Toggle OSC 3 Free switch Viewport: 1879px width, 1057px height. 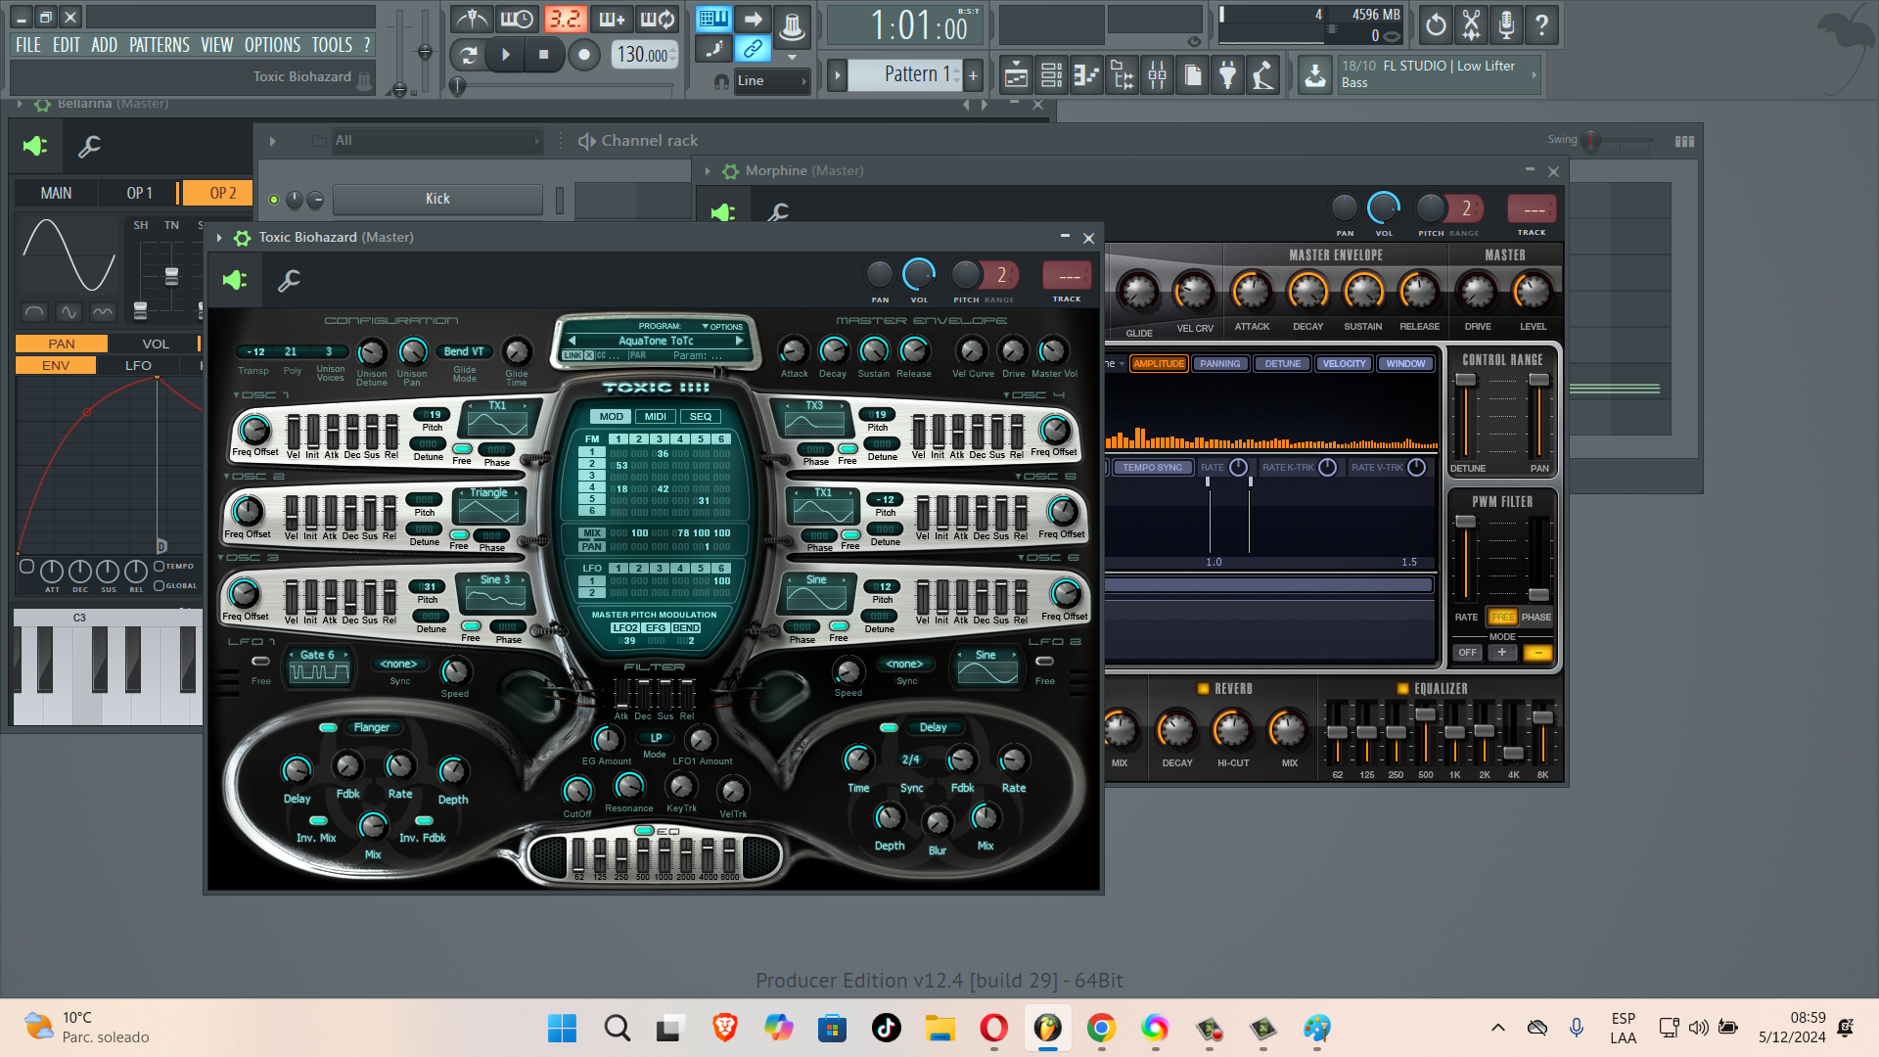471,625
